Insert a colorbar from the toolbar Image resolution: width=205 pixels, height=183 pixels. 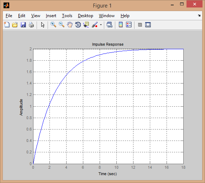tap(121, 25)
